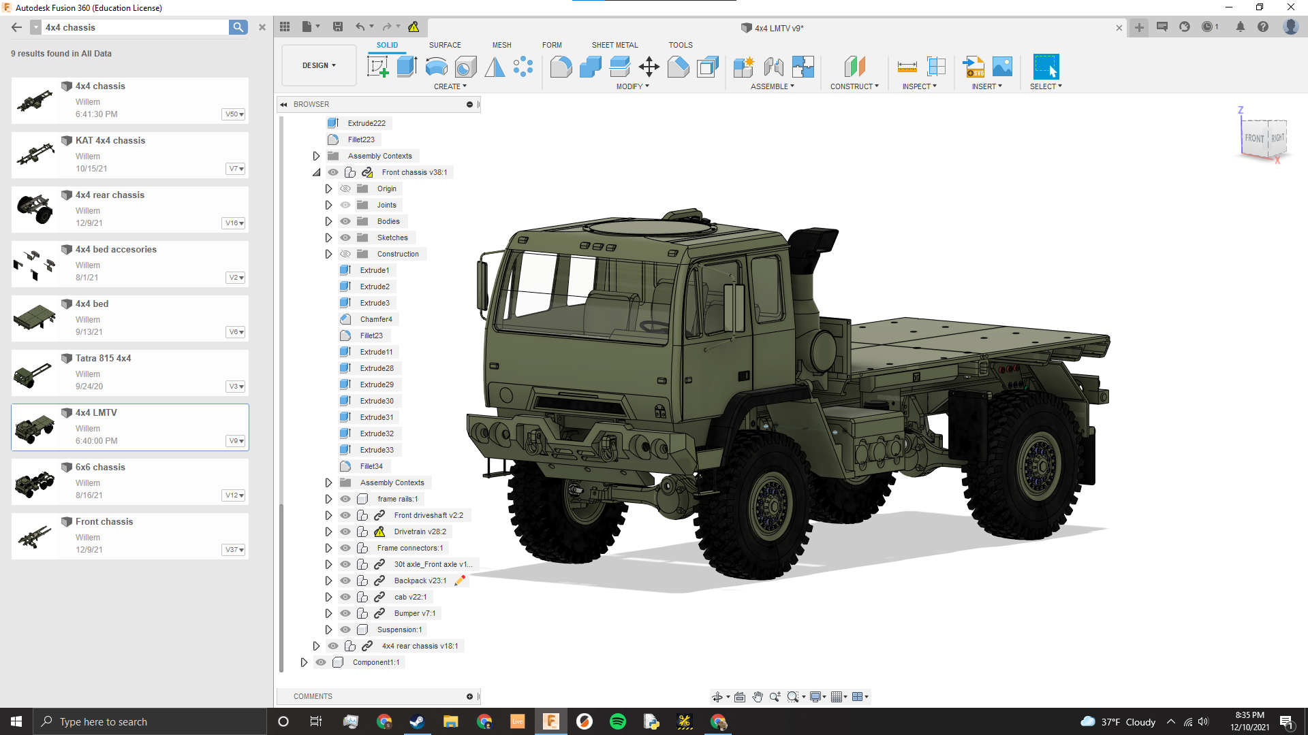Open version V50 dropdown for 4x4 chassis
The width and height of the screenshot is (1308, 735).
tap(234, 114)
